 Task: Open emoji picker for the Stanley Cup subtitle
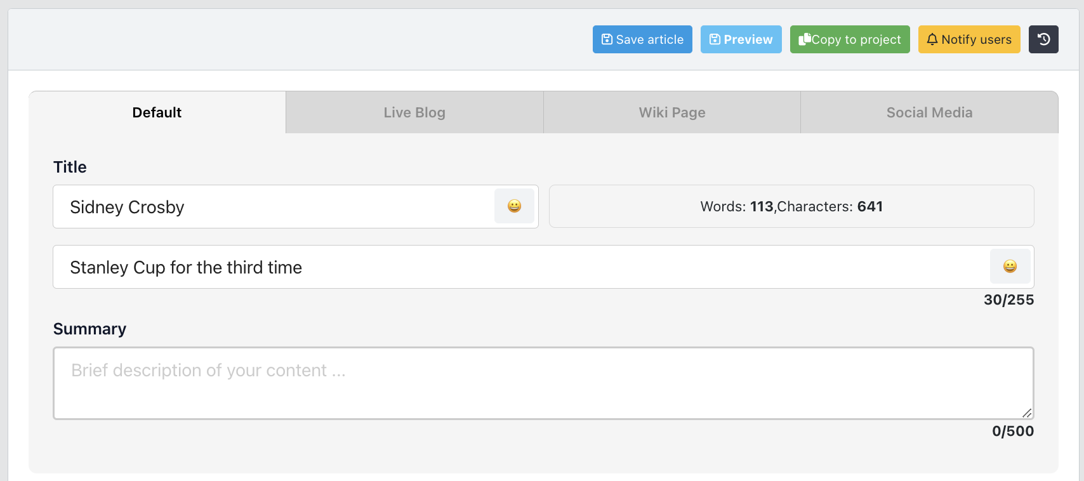tap(1009, 267)
